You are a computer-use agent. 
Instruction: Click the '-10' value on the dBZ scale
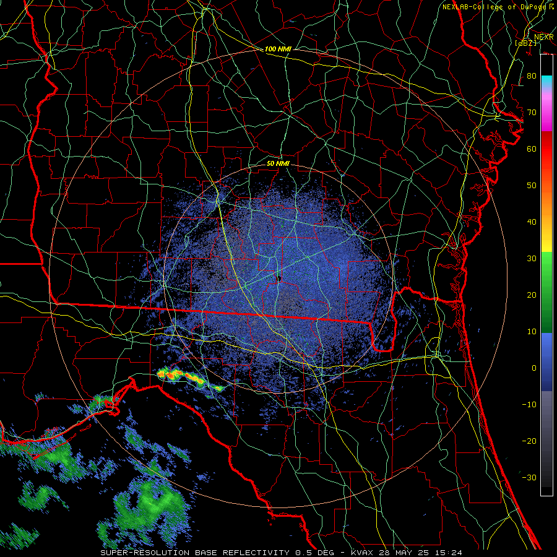pos(529,405)
